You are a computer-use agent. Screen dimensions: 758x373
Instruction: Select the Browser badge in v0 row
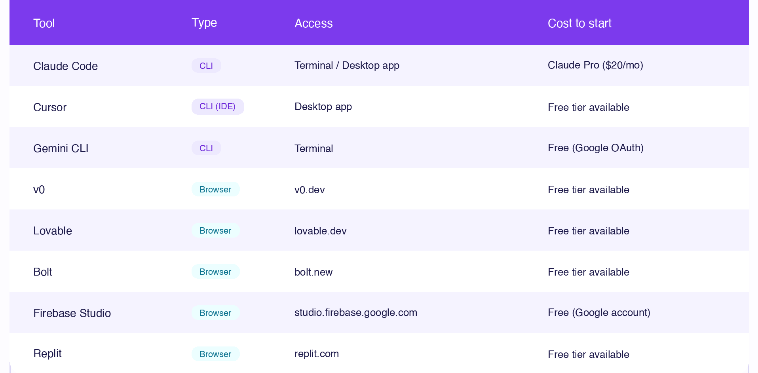tap(216, 189)
